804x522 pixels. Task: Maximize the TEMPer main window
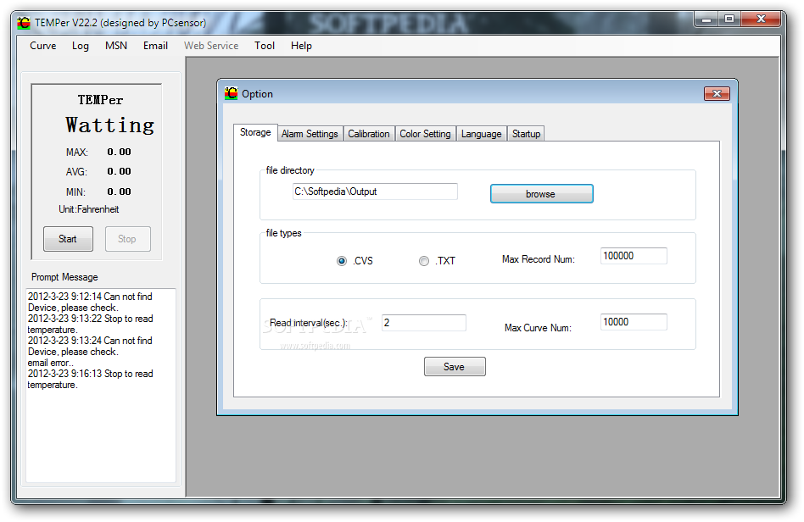coord(729,19)
